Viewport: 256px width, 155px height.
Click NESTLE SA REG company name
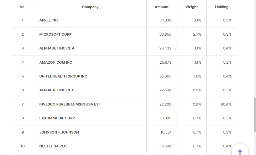(x=53, y=146)
